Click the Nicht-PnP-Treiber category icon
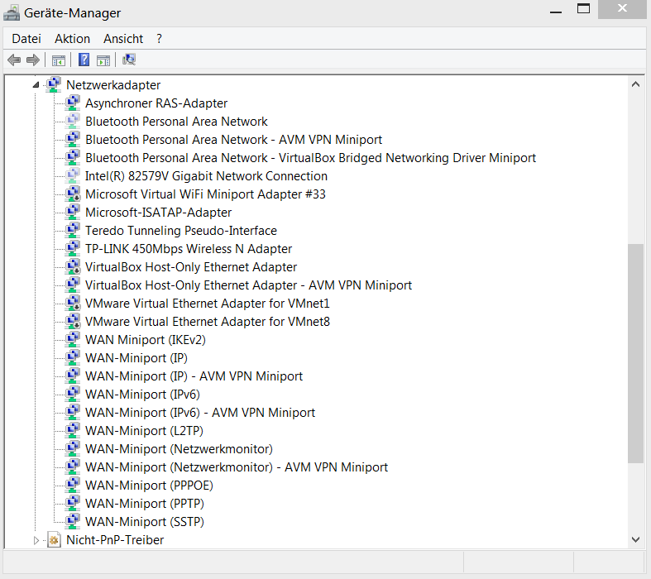The image size is (651, 579). pos(54,540)
